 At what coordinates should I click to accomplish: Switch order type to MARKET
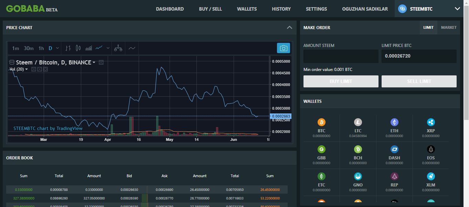coord(449,27)
